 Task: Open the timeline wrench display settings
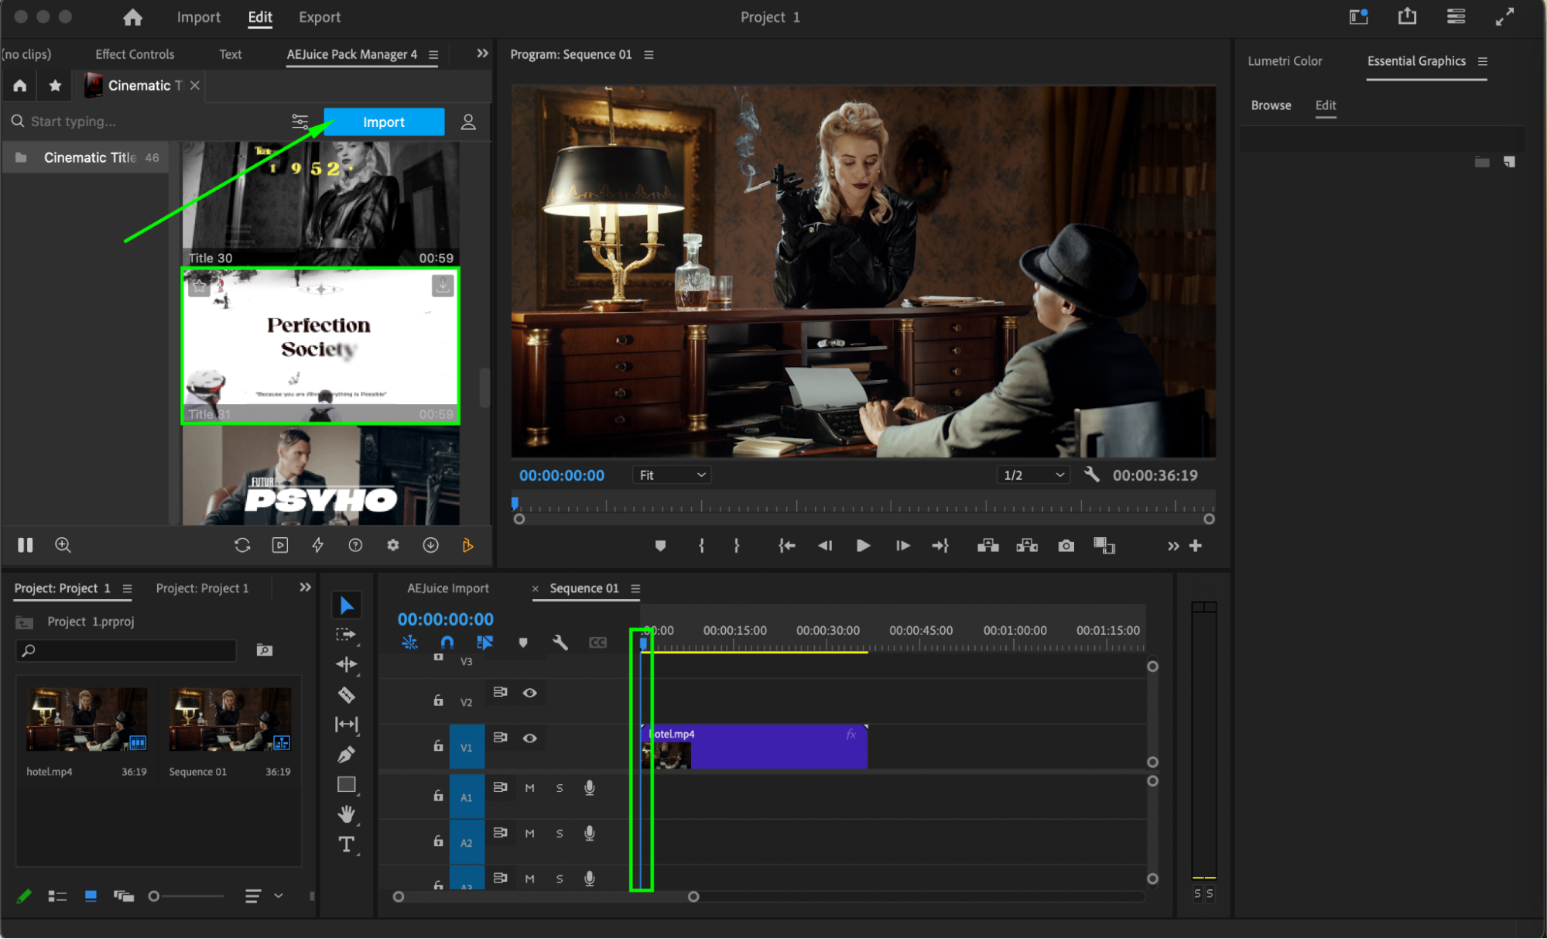tap(560, 643)
